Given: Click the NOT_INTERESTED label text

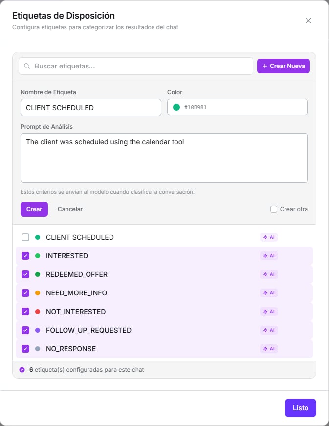Looking at the screenshot, I should click(x=76, y=312).
